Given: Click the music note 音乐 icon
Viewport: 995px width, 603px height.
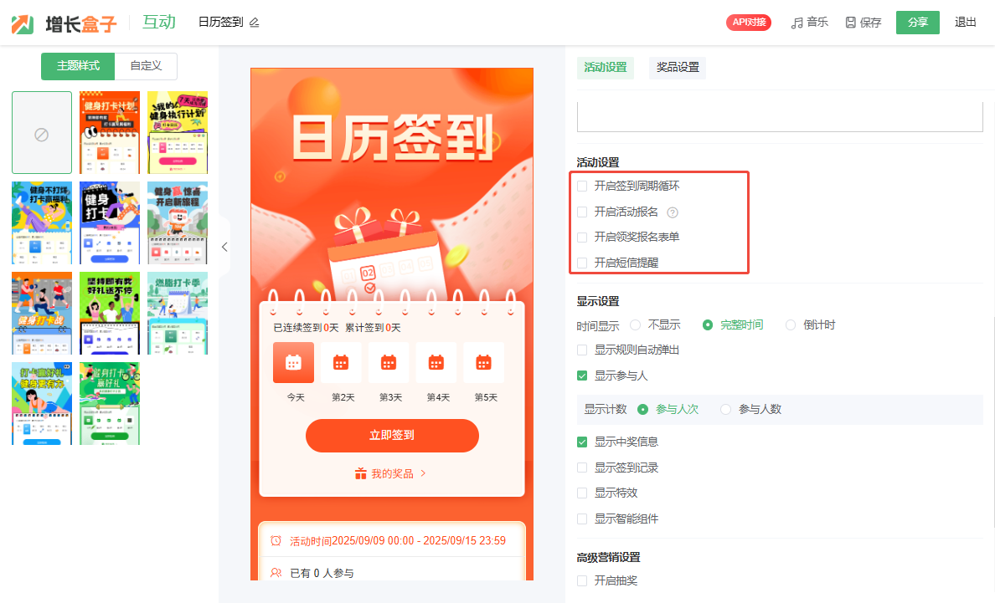Looking at the screenshot, I should [x=797, y=23].
